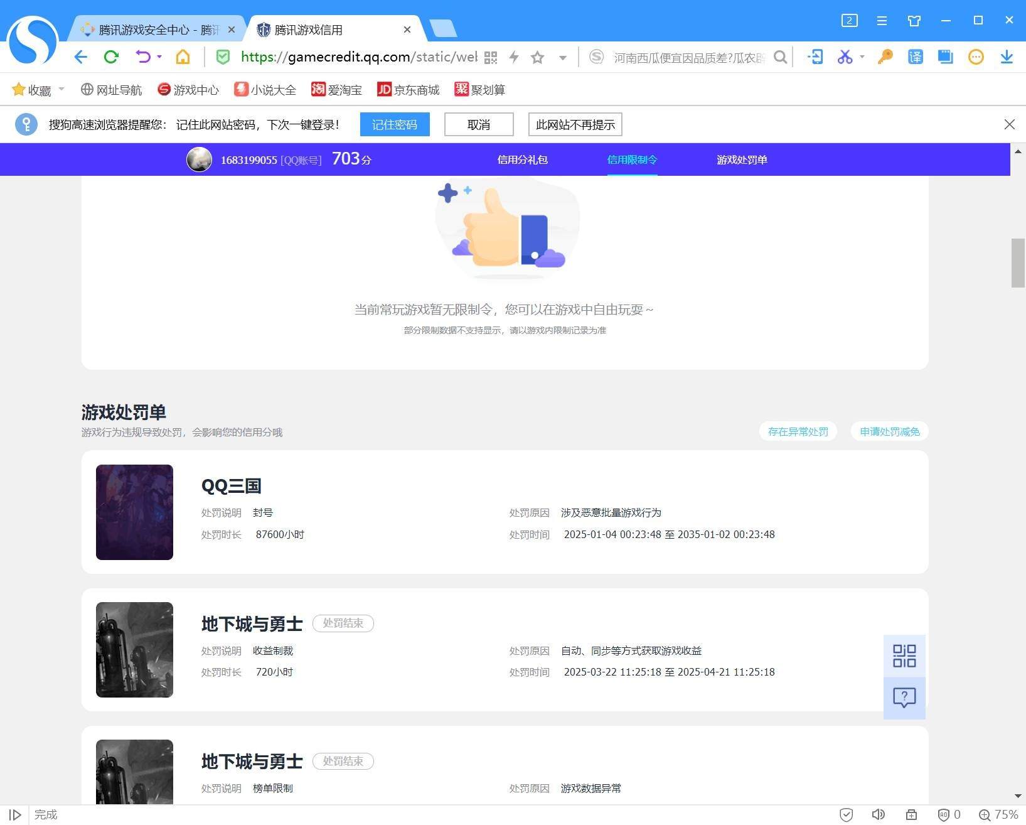
Task: Click the lightning speed mode icon
Action: (x=514, y=58)
